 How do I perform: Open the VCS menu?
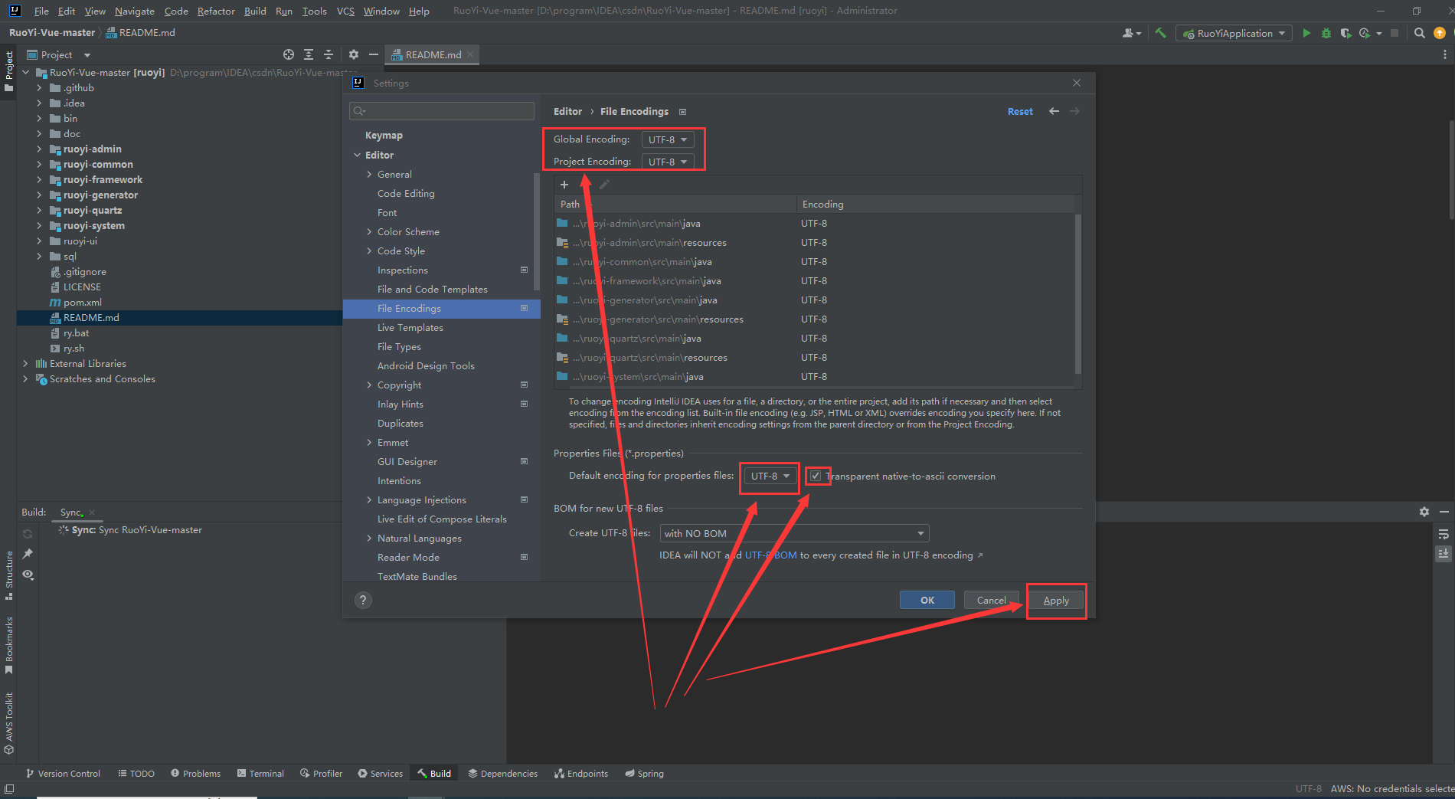point(345,11)
